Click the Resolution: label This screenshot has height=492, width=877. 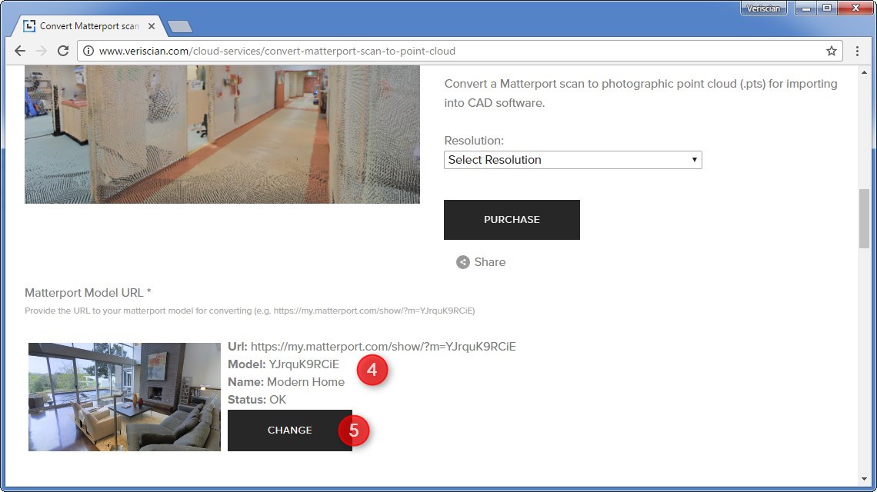[x=474, y=141]
